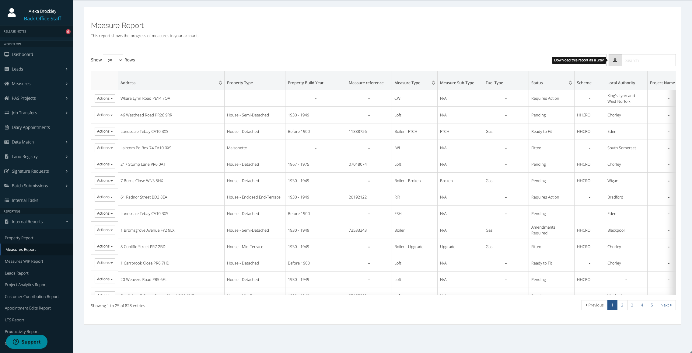692x353 pixels.
Task: Sort by Measure Type column arrows
Action: (x=433, y=83)
